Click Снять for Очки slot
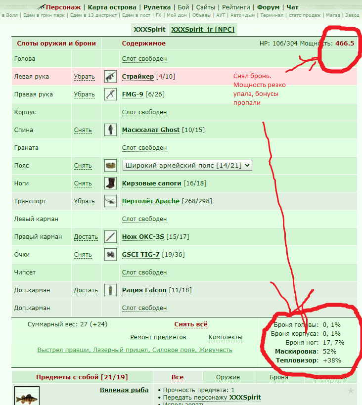 pos(83,255)
